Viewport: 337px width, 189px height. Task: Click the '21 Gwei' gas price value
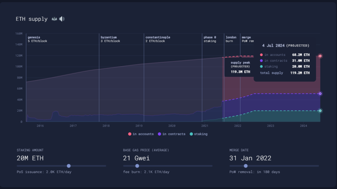[136, 158]
